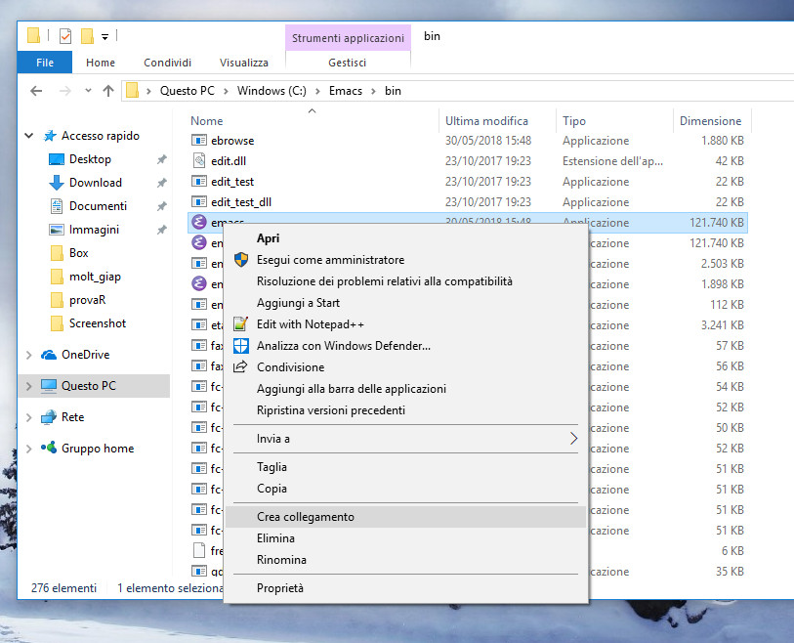794x643 pixels.
Task: Expand the Questo PC tree node
Action: [x=29, y=386]
